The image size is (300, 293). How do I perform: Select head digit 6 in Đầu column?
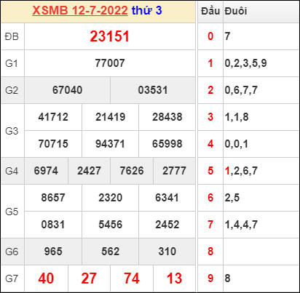(x=210, y=198)
